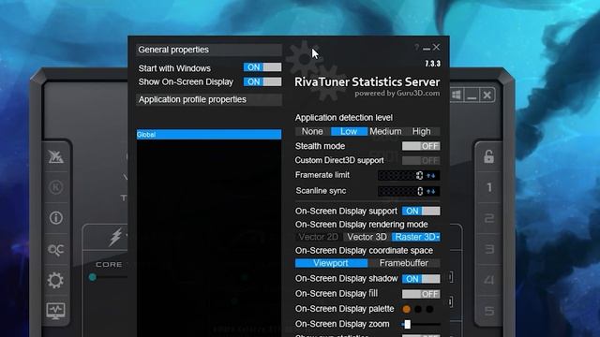
Task: Open Afterburner settings gear icon
Action: coord(56,280)
